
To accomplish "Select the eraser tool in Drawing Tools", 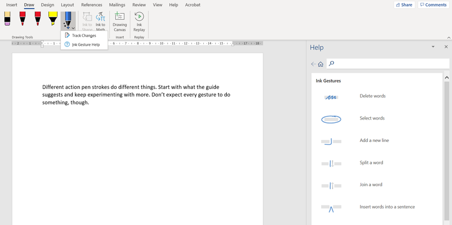I will [7, 20].
